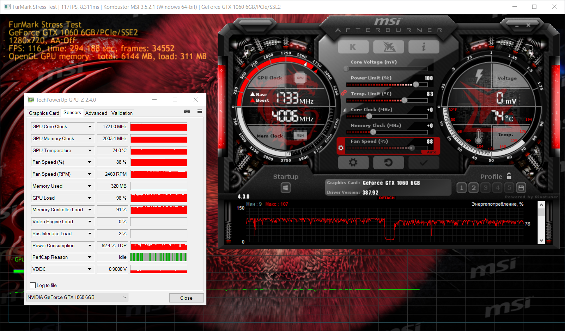Viewport: 565px width, 331px height.
Task: Open the Memory Used sensor dropdown
Action: 90,186
